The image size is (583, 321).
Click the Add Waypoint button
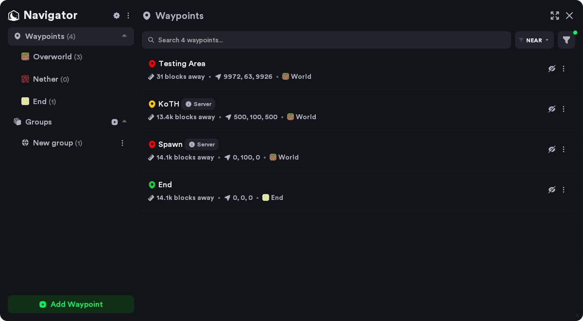(71, 304)
